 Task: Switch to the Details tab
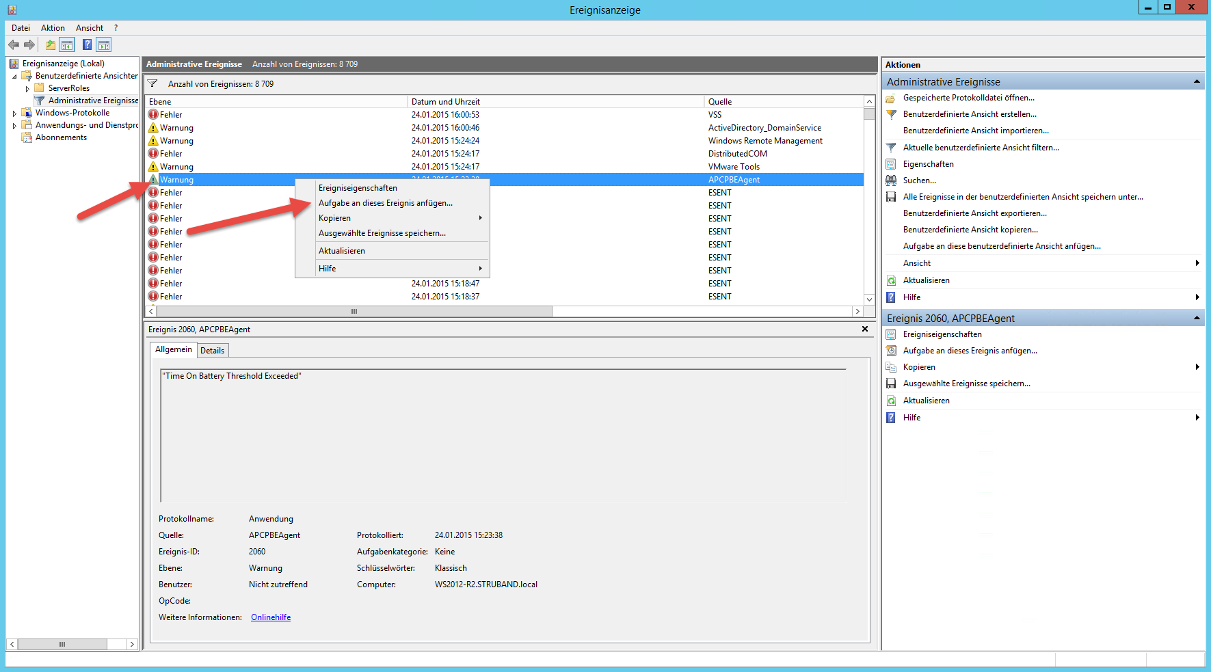(x=212, y=351)
